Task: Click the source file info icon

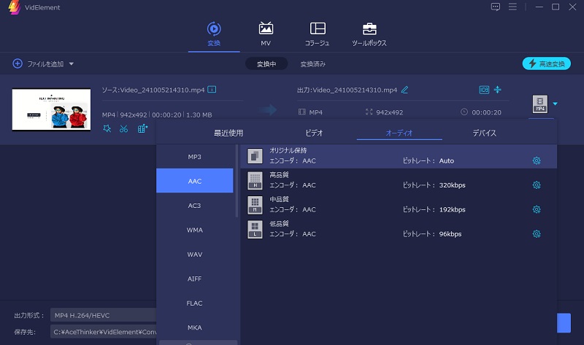Action: pyautogui.click(x=212, y=89)
